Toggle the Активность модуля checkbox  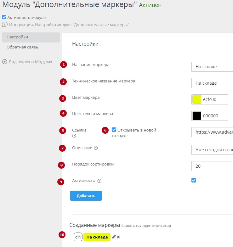click(x=4, y=17)
